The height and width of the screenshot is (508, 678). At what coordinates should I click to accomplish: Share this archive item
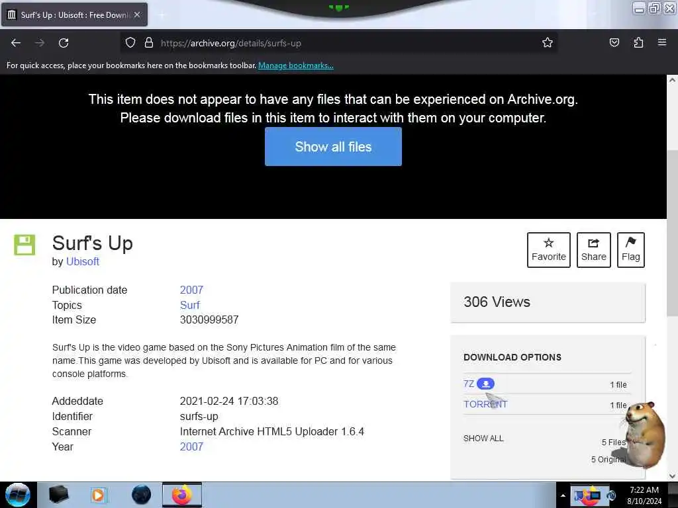coord(594,250)
